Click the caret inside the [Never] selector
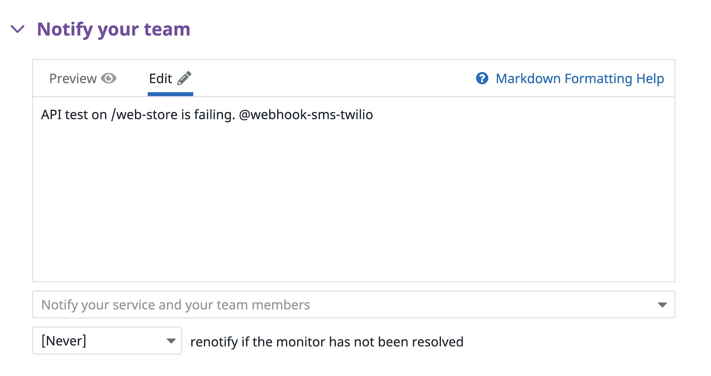The width and height of the screenshot is (711, 376). (170, 341)
